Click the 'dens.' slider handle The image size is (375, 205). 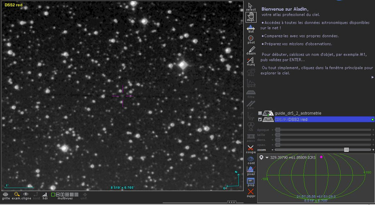click(277, 140)
